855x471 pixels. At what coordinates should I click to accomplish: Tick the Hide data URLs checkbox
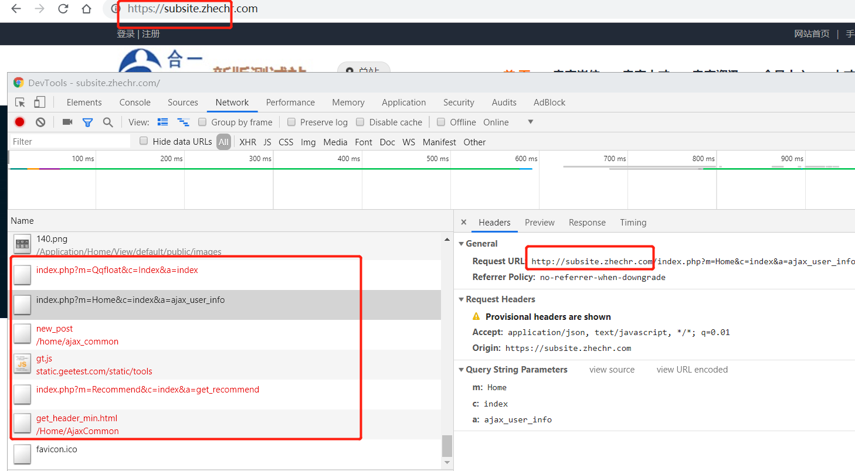point(144,141)
